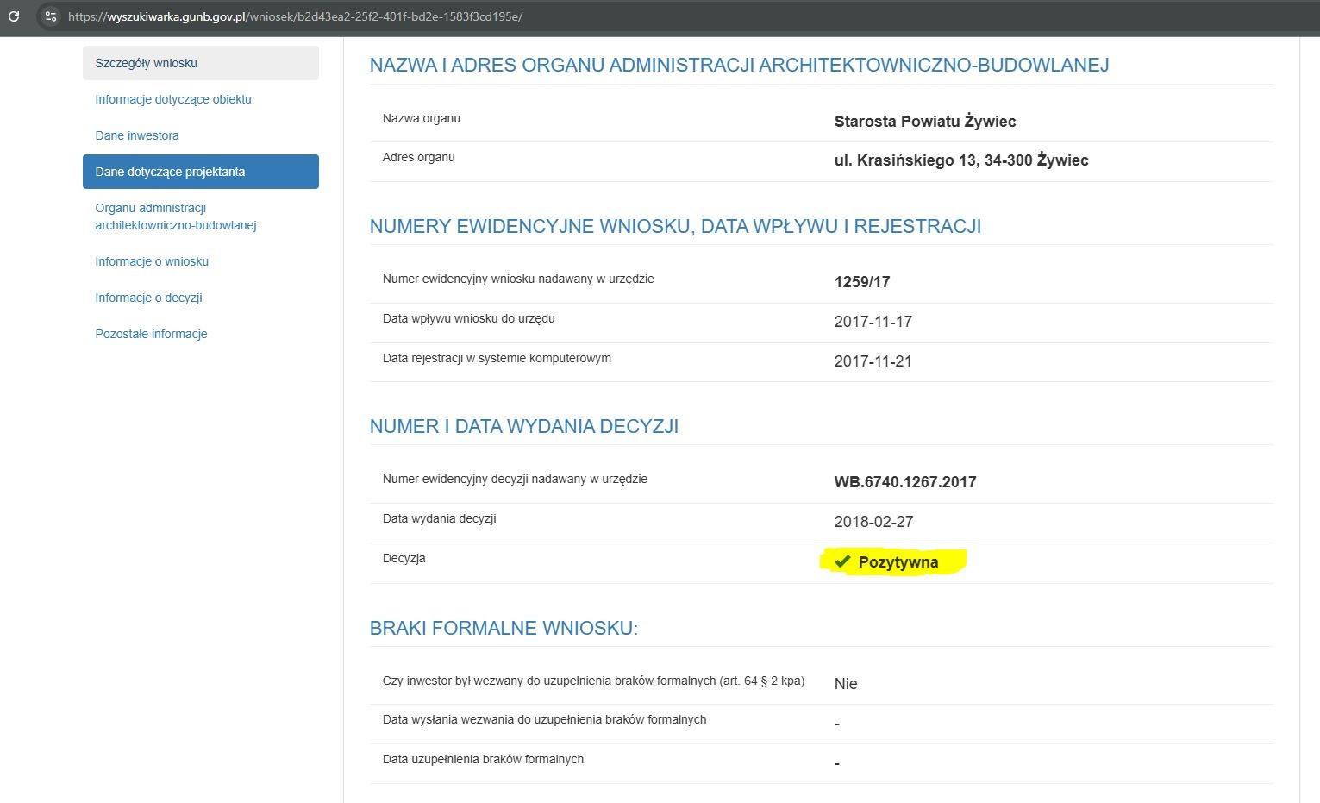Screen dimensions: 1320x803
Task: Open the Informacje o decyzji link
Action: pyautogui.click(x=148, y=298)
